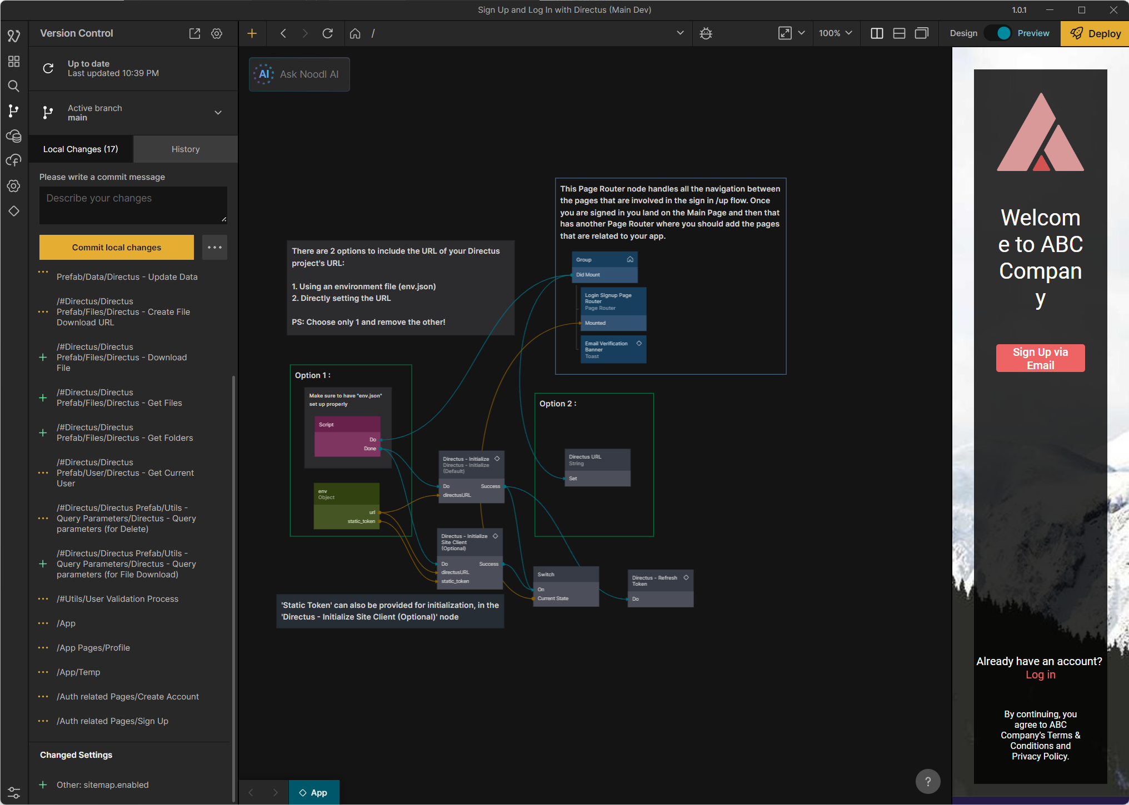
Task: Open the search panel in the sidebar
Action: tap(14, 86)
